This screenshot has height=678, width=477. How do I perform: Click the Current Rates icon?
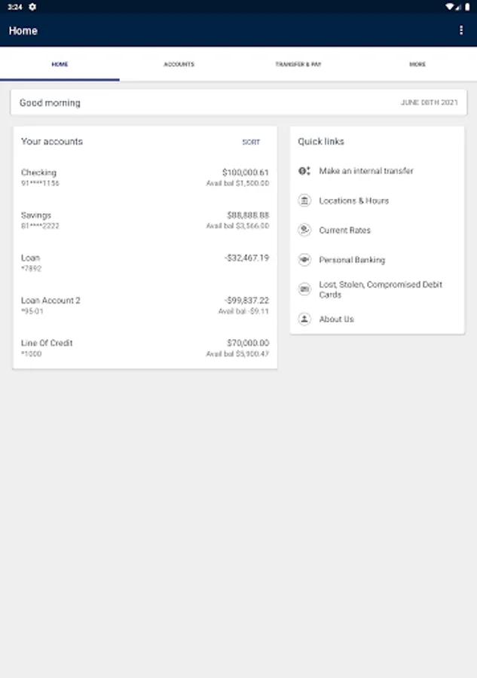pyautogui.click(x=304, y=230)
